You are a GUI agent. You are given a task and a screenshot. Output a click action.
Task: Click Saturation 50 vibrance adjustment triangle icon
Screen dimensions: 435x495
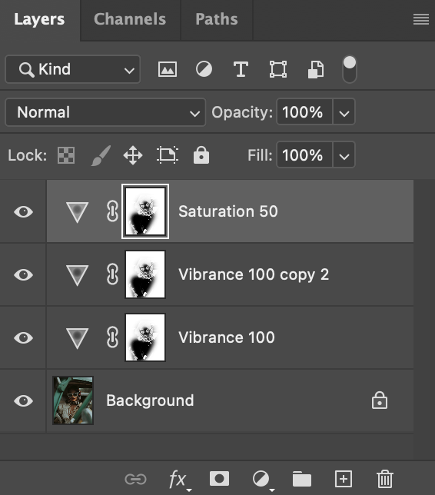77,212
